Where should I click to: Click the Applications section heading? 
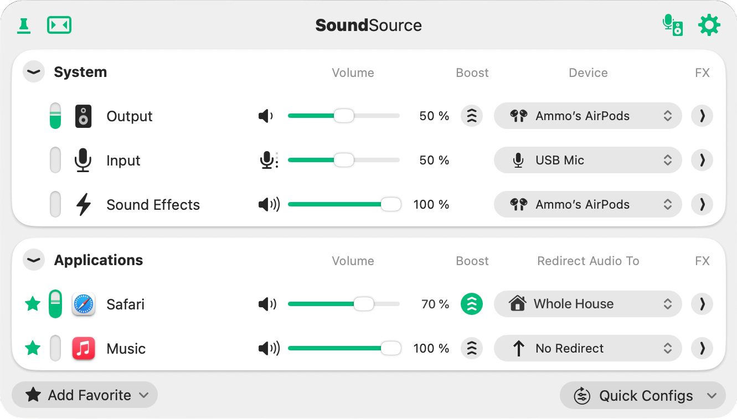point(99,260)
